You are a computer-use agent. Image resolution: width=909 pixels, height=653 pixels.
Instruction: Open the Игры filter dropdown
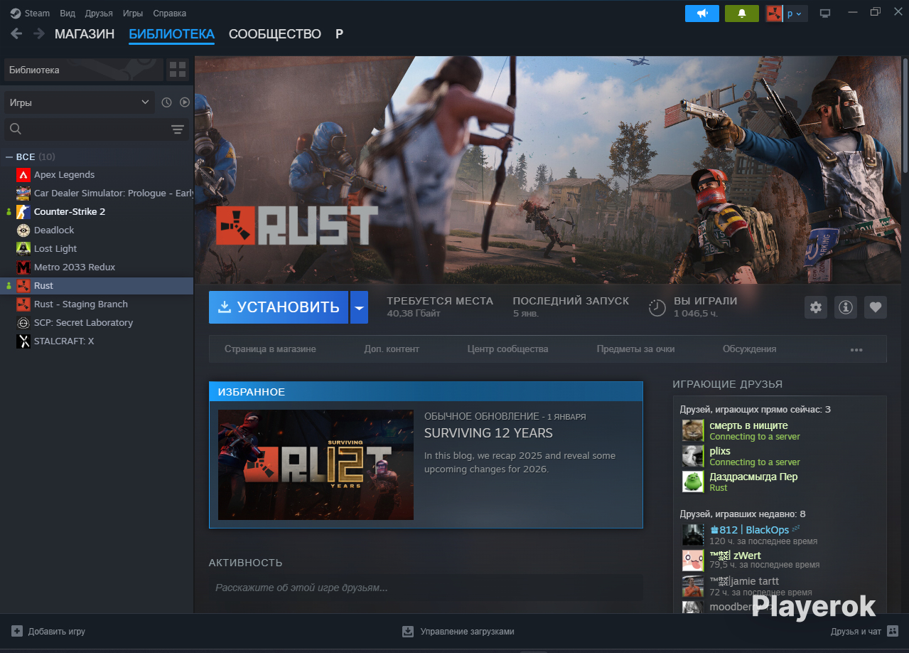[80, 102]
